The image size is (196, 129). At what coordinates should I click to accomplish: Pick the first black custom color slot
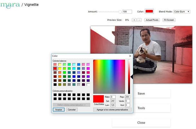[x=55, y=95]
